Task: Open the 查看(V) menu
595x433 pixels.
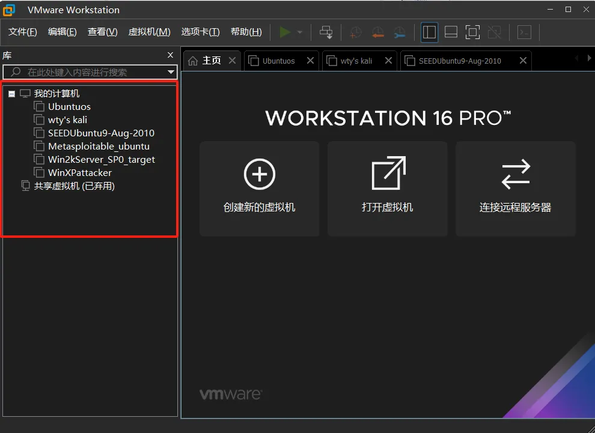Action: tap(102, 32)
